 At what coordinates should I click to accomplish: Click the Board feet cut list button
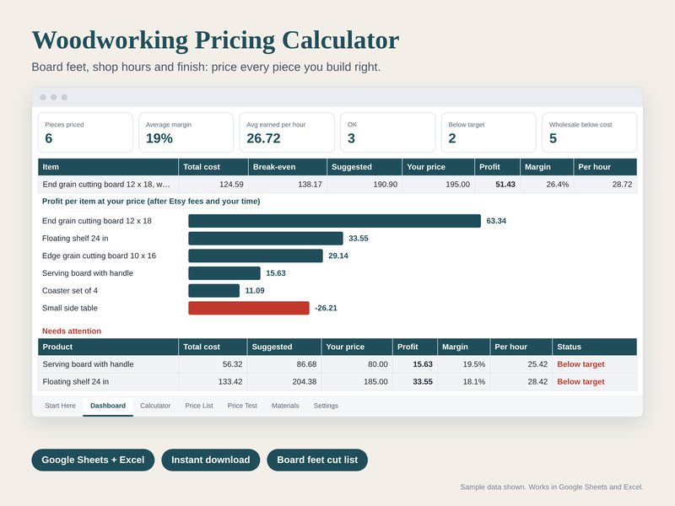tap(317, 460)
